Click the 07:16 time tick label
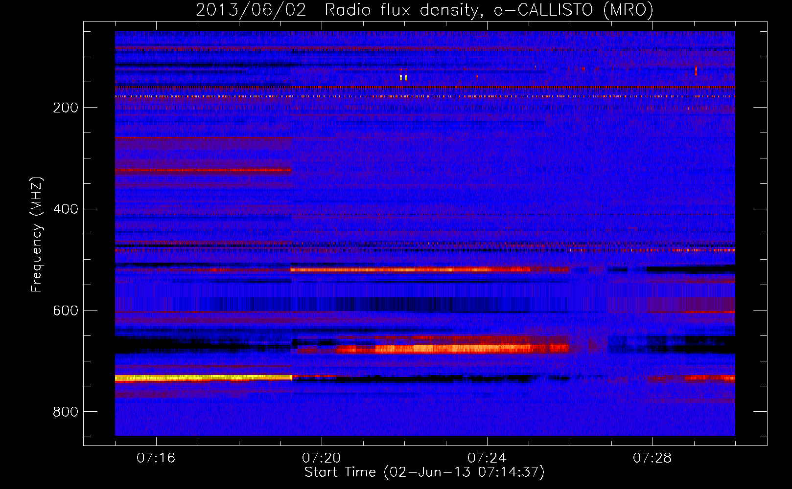This screenshot has height=489, width=792. tap(156, 458)
